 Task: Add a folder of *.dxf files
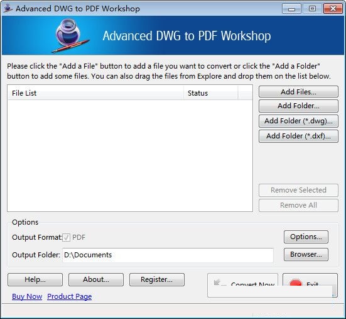coord(298,136)
